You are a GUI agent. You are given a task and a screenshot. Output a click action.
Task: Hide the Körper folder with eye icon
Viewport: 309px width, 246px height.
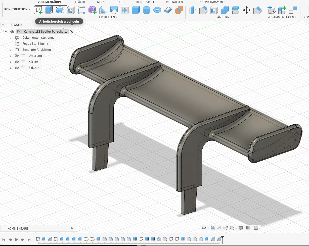[17, 62]
